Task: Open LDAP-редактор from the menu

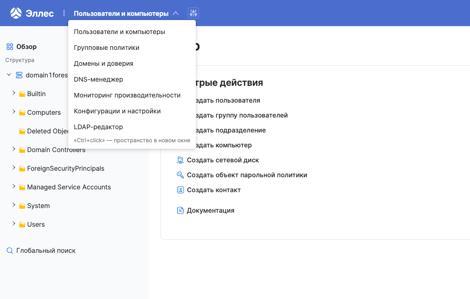Action: [x=99, y=127]
